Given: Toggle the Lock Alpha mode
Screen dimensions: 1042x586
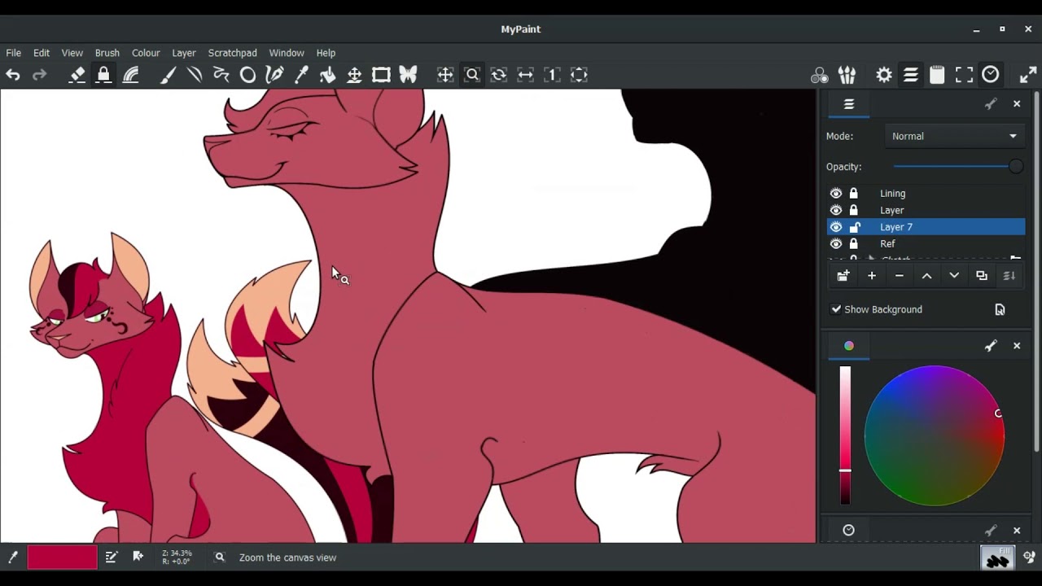Looking at the screenshot, I should pyautogui.click(x=103, y=75).
